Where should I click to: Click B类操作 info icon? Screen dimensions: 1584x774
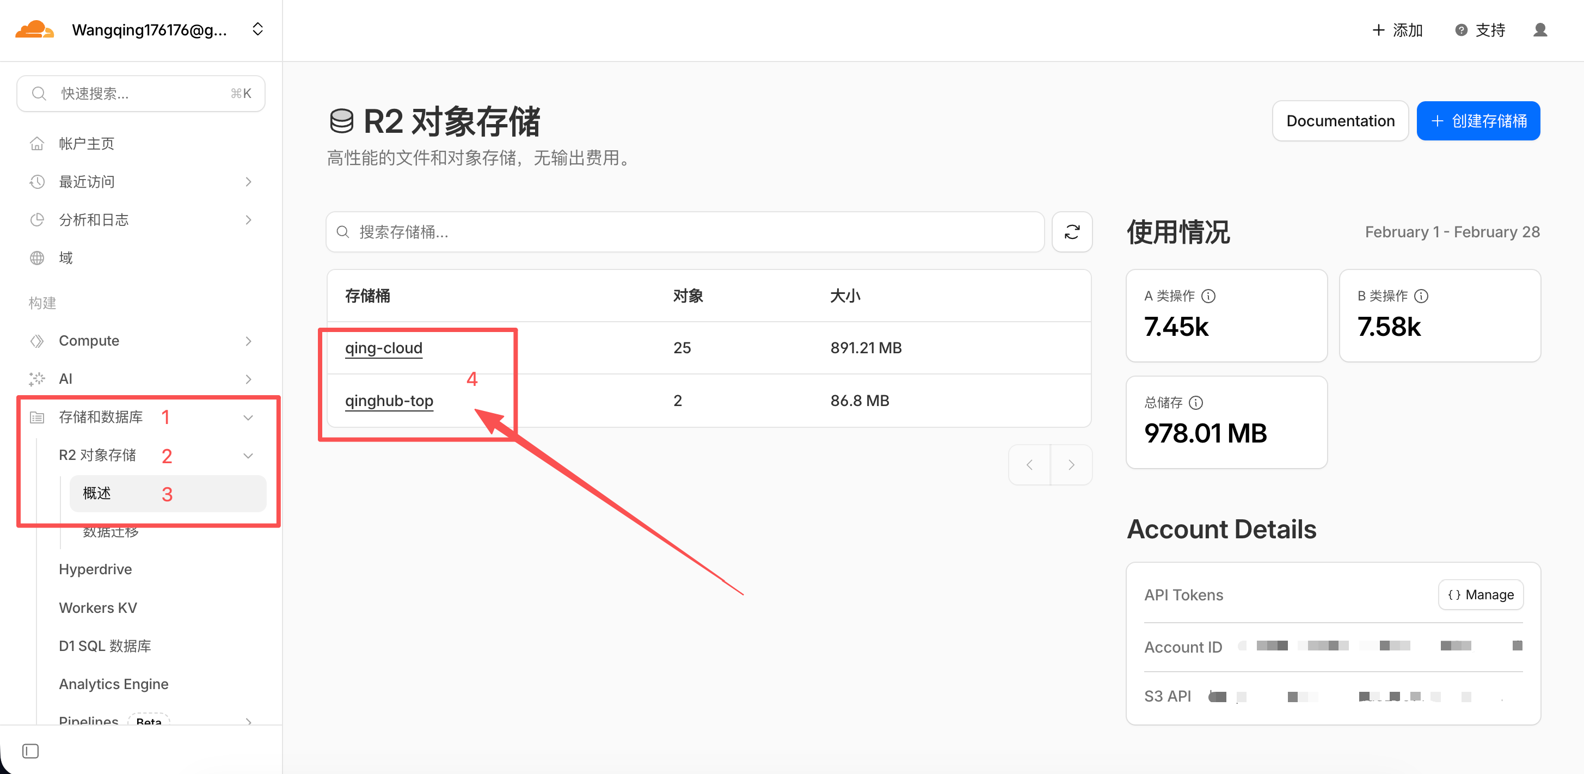(x=1421, y=296)
